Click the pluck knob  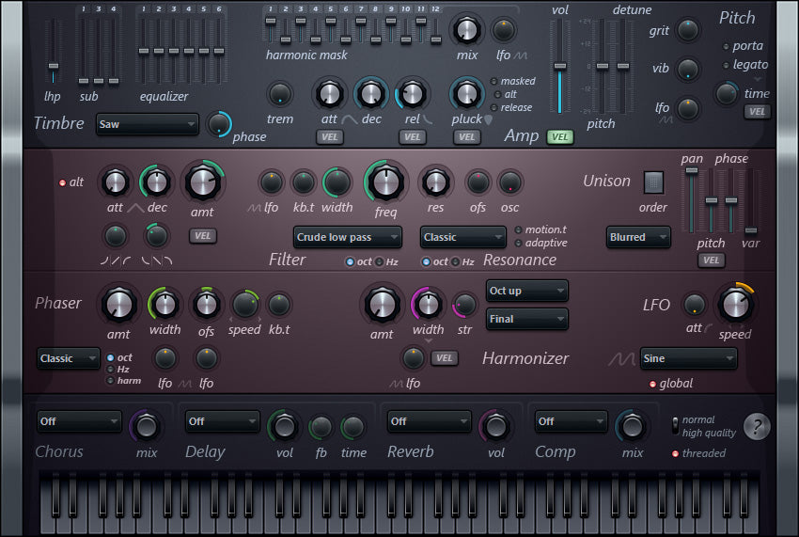tap(465, 94)
